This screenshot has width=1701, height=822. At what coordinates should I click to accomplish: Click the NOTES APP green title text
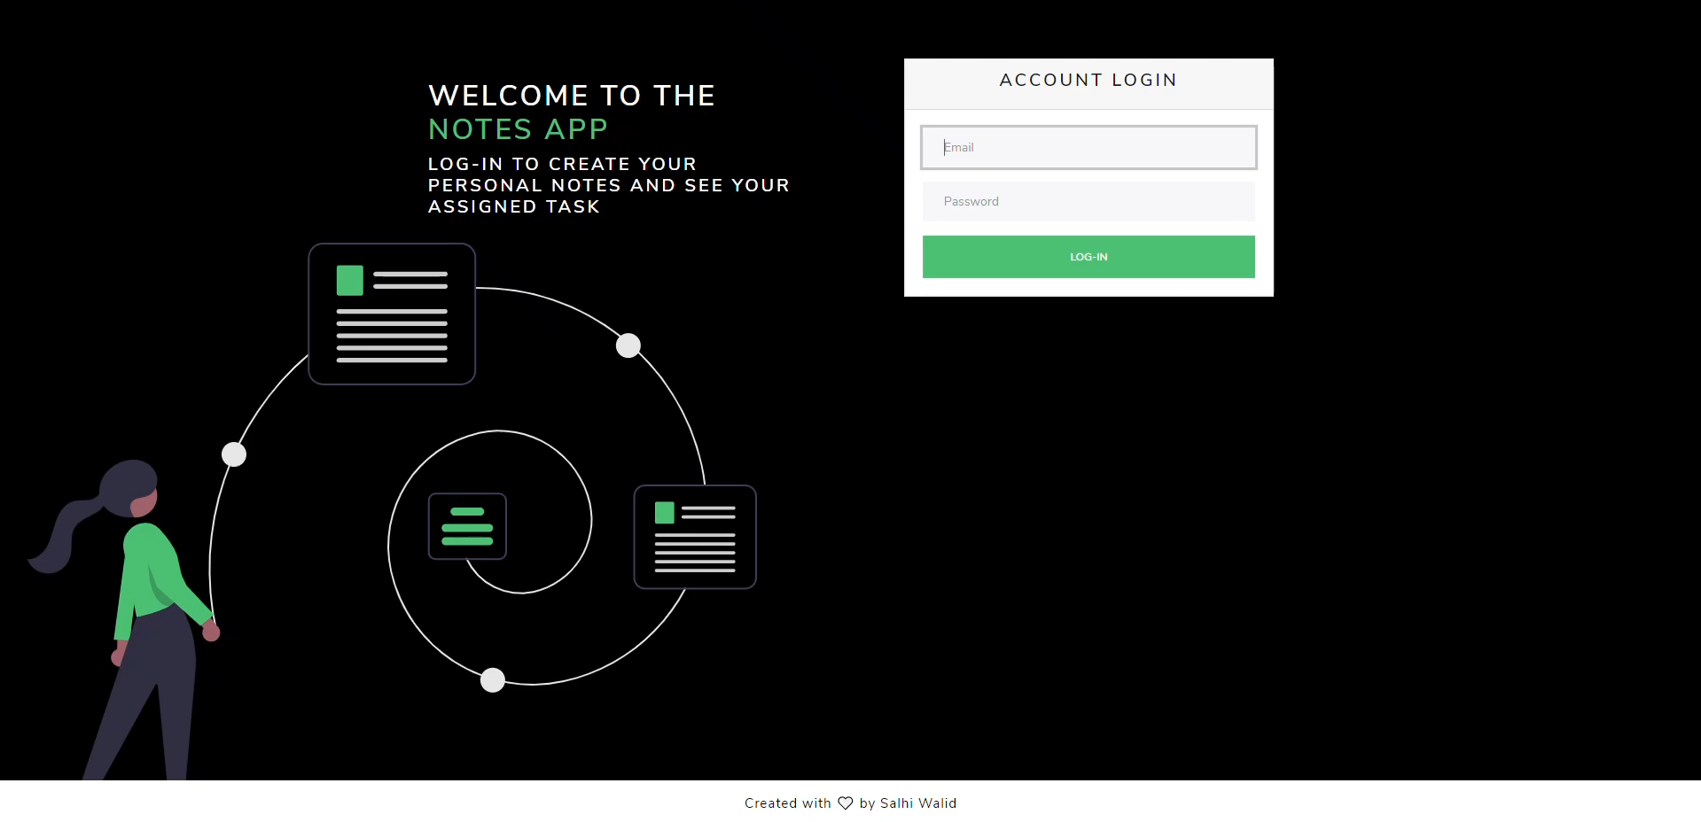point(518,128)
